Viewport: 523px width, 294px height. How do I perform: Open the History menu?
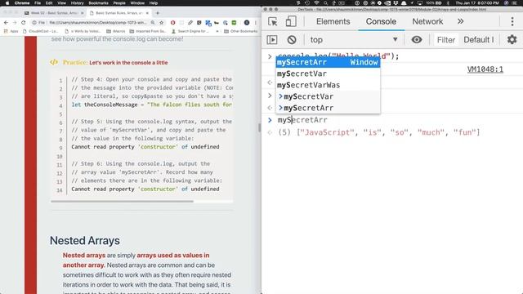coord(77,3)
